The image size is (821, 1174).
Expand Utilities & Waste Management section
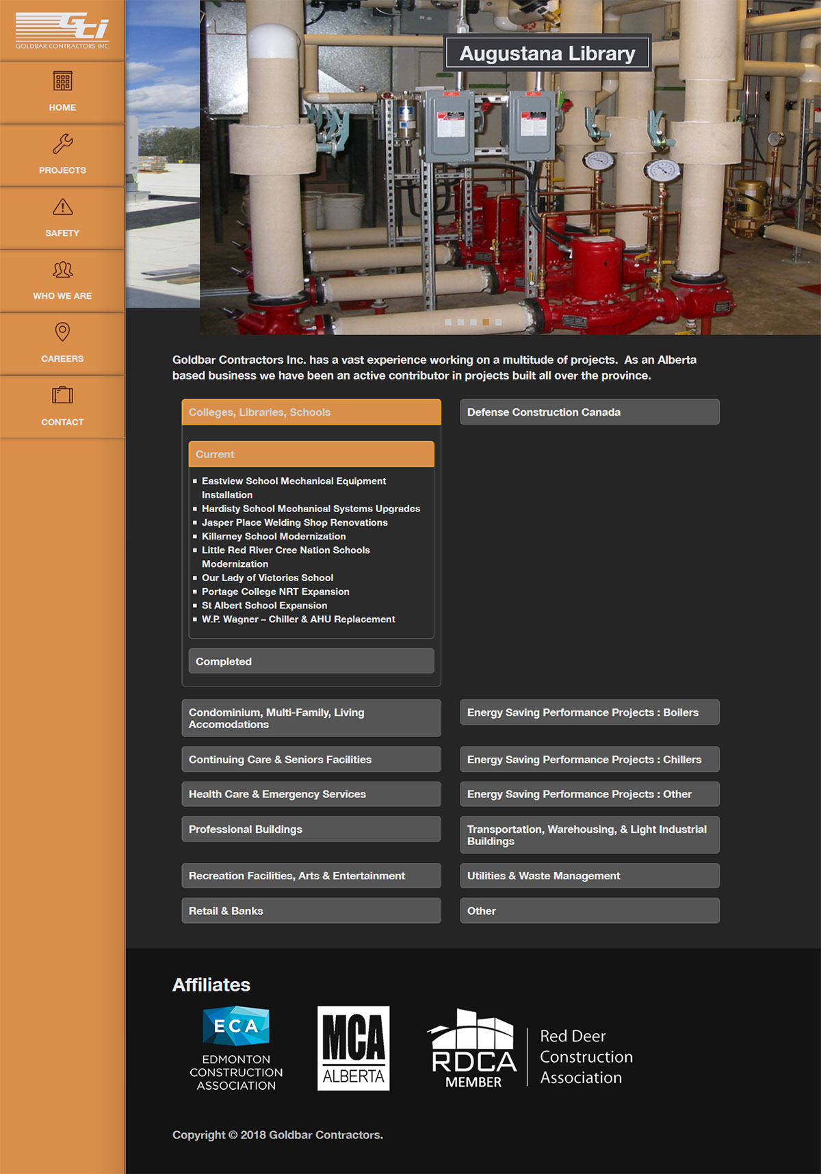[x=590, y=876]
